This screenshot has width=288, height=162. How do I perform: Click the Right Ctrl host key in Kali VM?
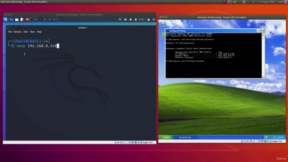(x=148, y=142)
